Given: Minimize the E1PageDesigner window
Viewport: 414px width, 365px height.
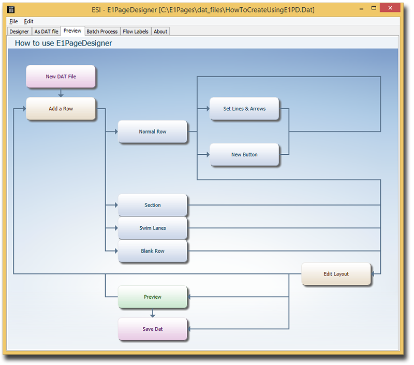Looking at the screenshot, I should click(362, 9).
